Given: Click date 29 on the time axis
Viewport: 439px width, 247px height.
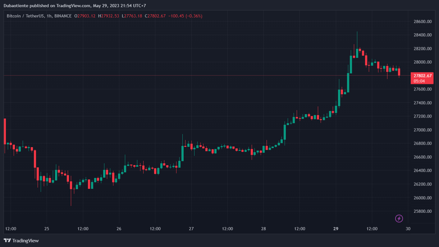Looking at the screenshot, I should coord(336,229).
